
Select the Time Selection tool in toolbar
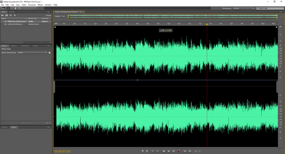[8, 8]
